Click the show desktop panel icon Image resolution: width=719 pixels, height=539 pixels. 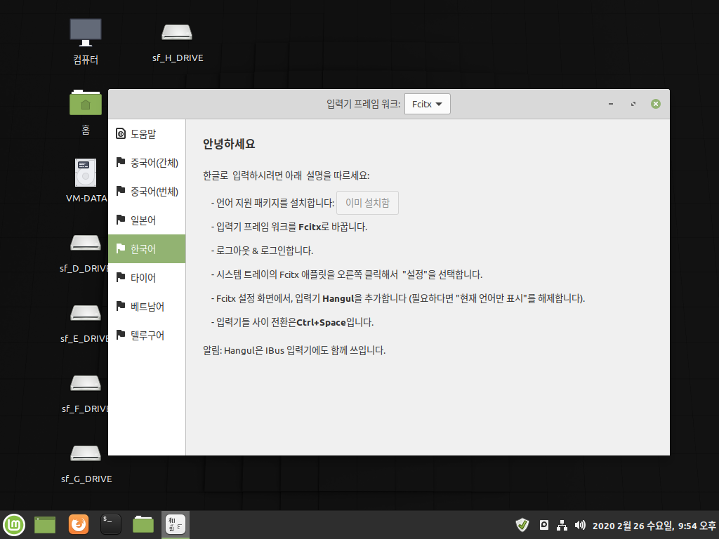pos(45,525)
